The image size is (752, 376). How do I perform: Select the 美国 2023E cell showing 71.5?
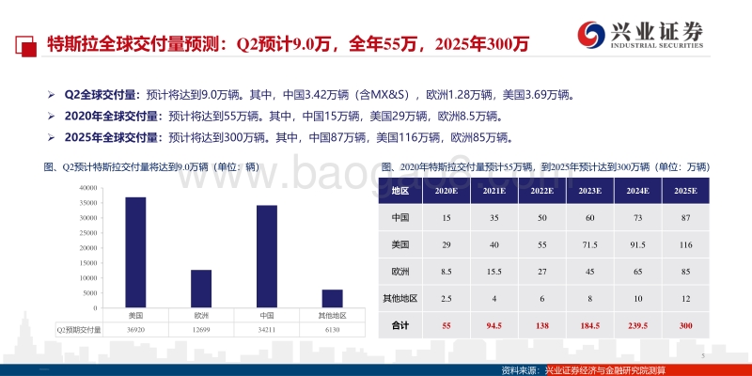[x=590, y=244]
